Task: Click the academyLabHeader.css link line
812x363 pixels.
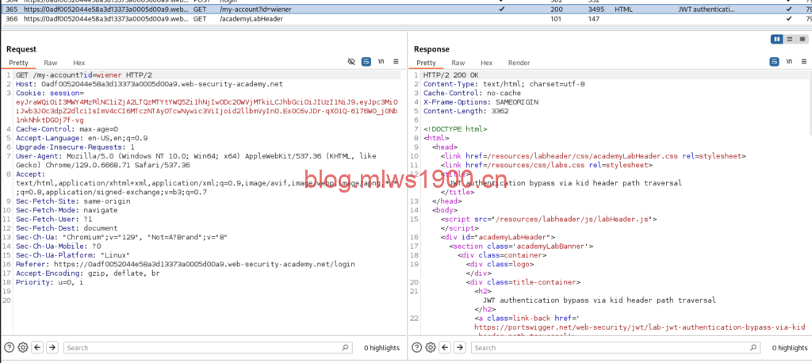Action: (593, 156)
